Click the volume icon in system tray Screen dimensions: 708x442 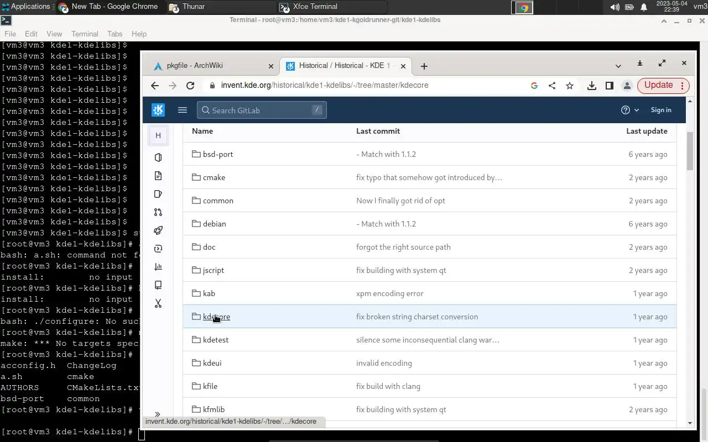pos(615,7)
